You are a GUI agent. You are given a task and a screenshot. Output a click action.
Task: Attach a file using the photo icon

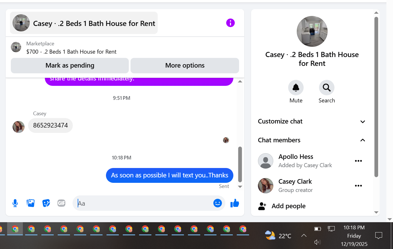tap(31, 203)
